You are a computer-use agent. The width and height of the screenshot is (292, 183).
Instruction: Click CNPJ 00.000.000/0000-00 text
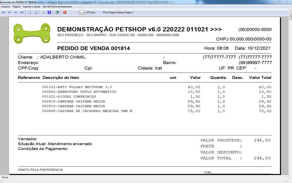pyautogui.click(x=243, y=39)
